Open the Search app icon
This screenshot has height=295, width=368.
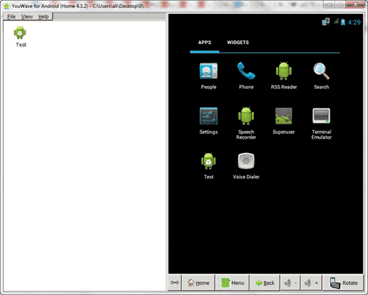[x=321, y=76]
